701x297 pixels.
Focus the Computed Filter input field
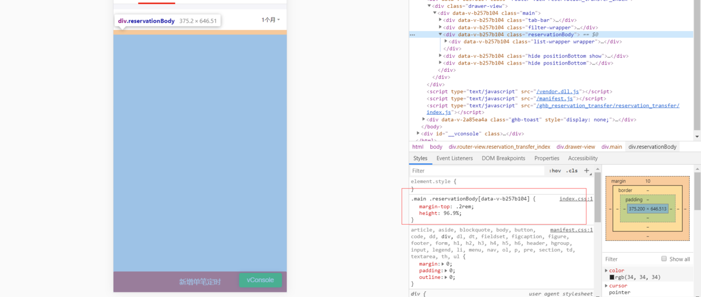tap(630, 259)
